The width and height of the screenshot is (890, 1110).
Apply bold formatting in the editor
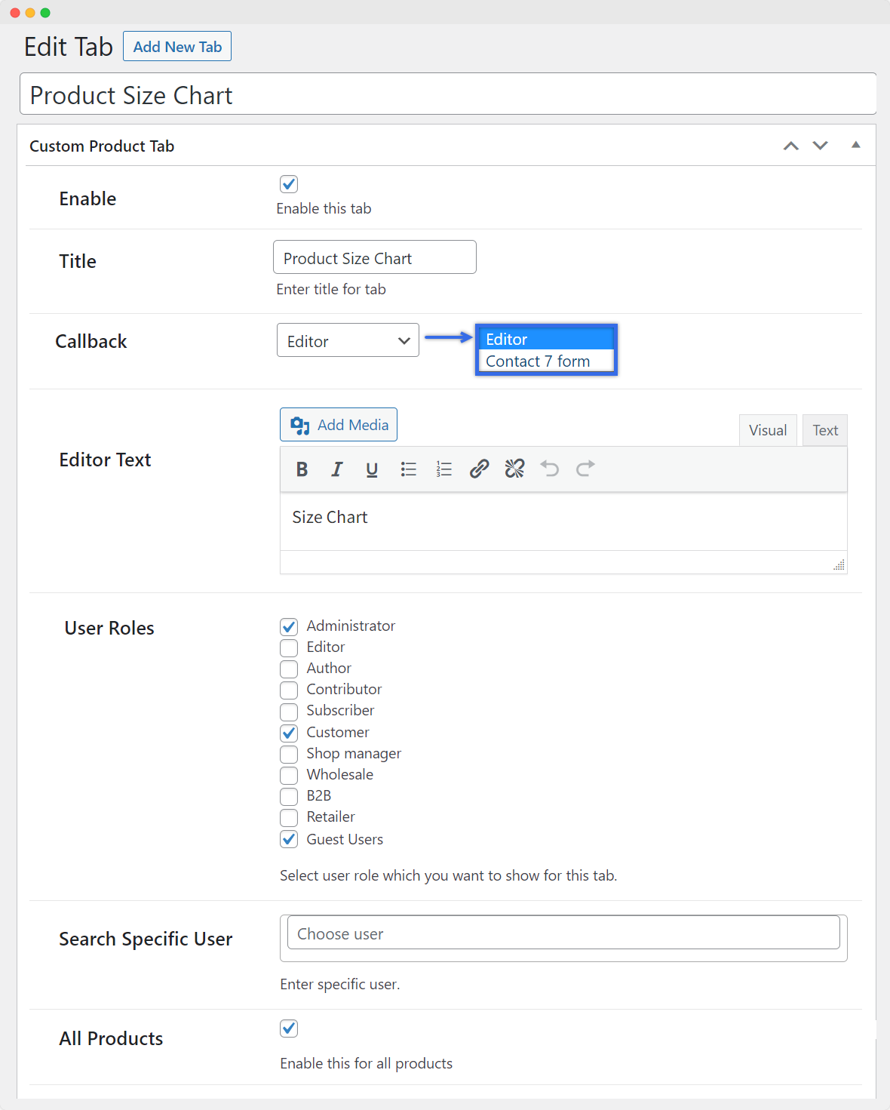[302, 469]
